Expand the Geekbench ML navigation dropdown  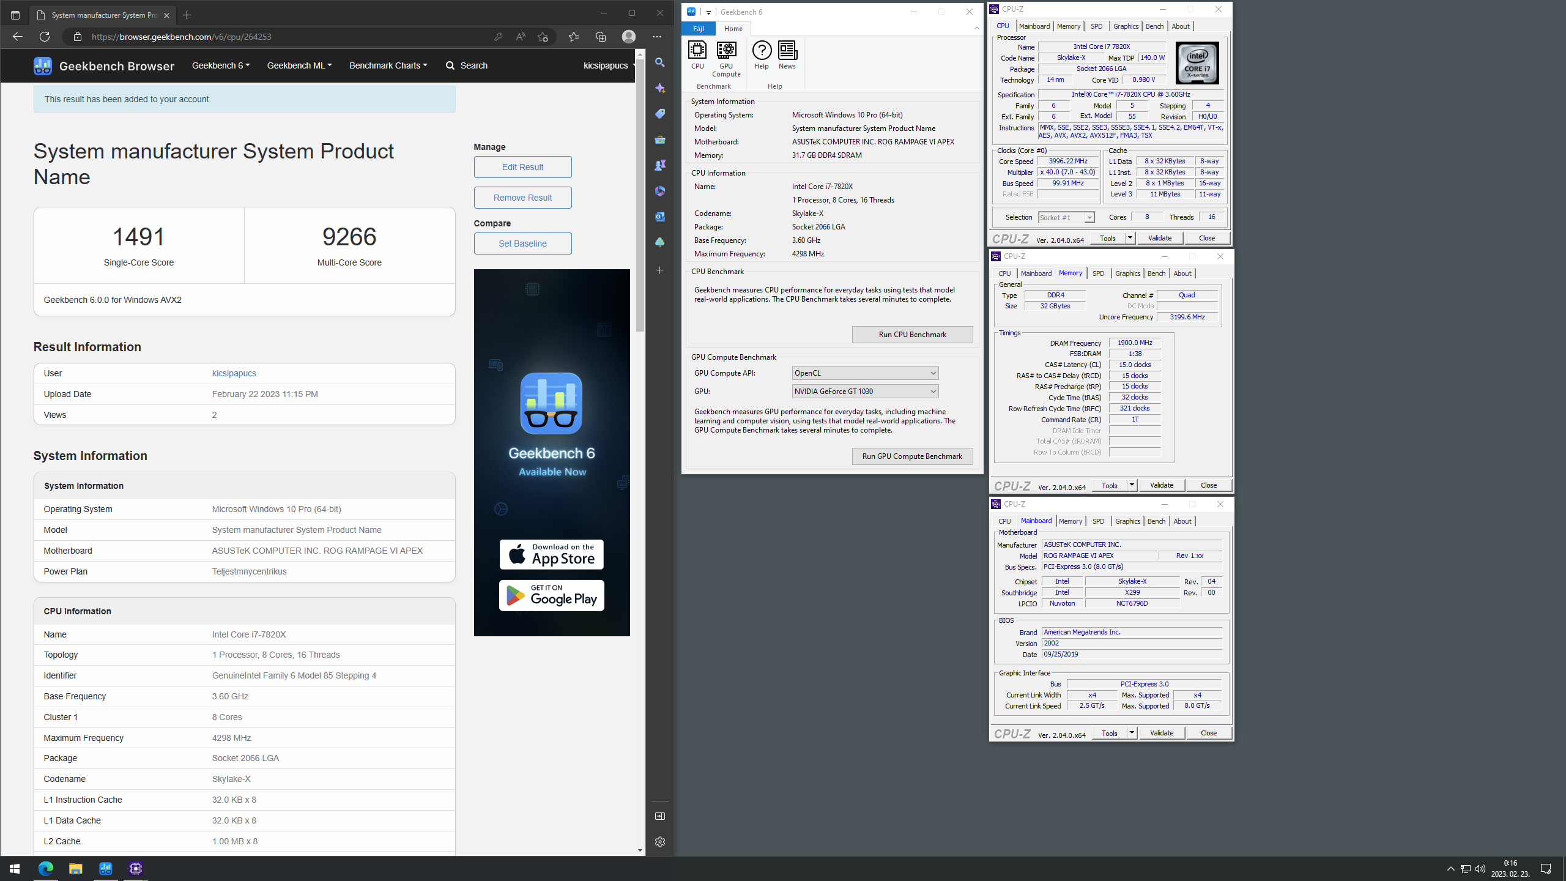point(299,65)
